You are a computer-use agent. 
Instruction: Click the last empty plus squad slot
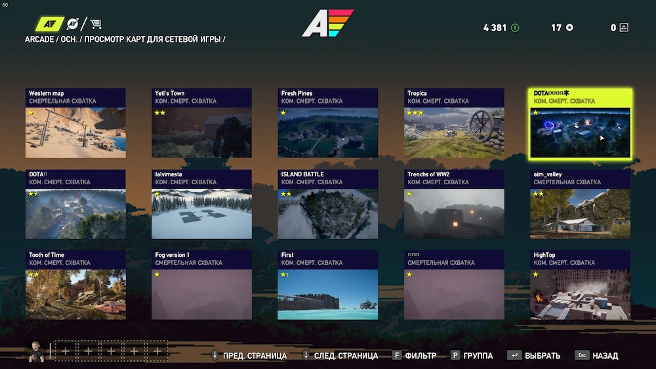click(157, 351)
